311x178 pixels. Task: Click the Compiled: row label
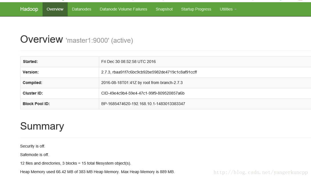[x=32, y=83]
